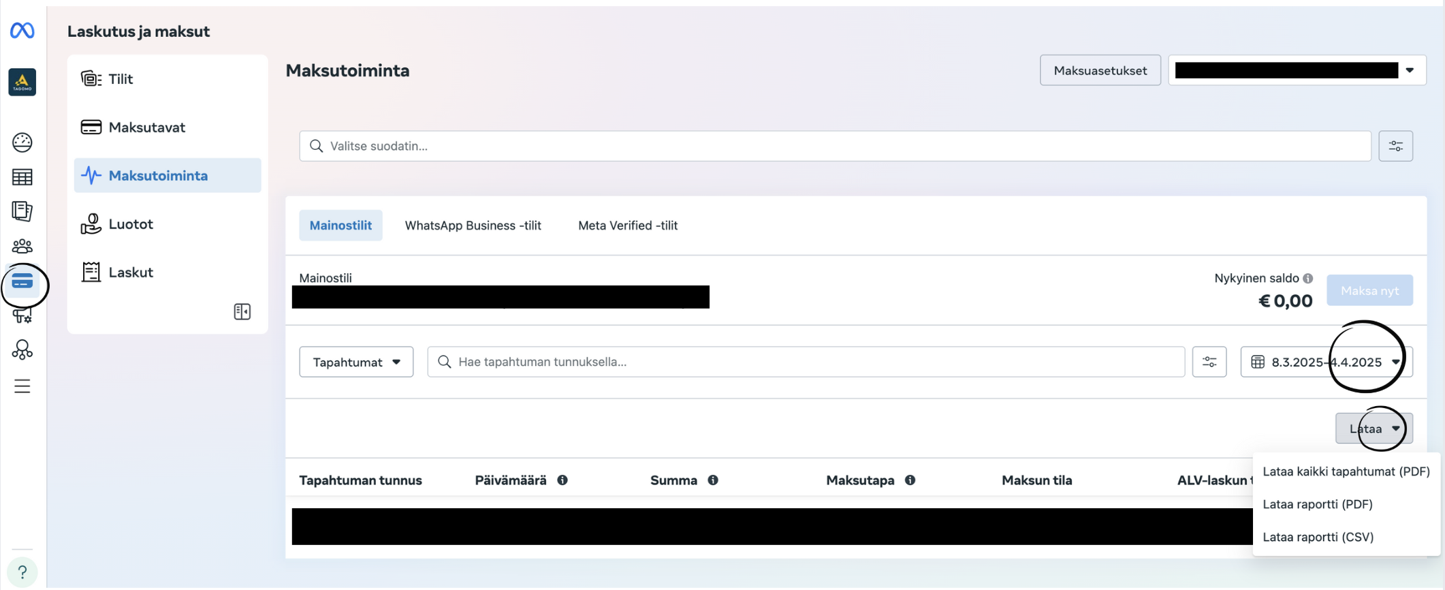
Task: Click the billing card icon in sidebar
Action: pyautogui.click(x=22, y=281)
